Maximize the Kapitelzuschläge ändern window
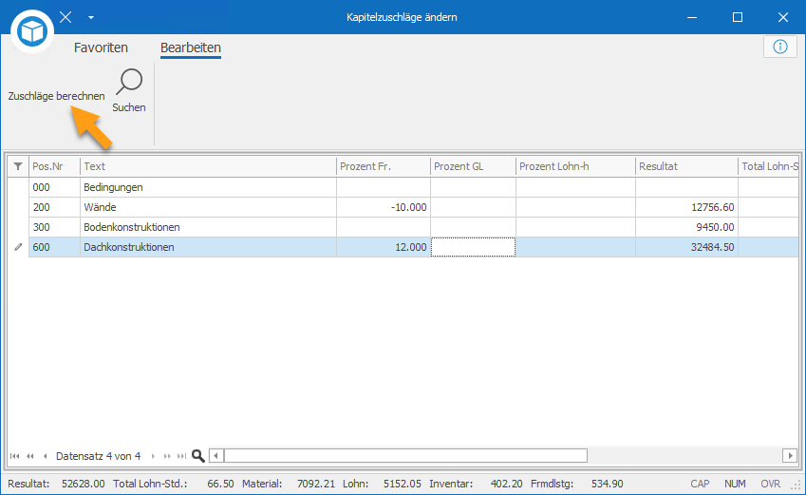 (x=737, y=17)
